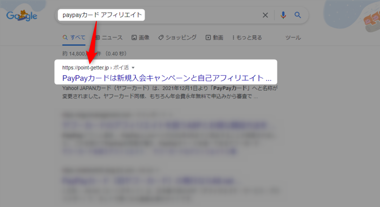Screen dimensions: 380x207
Task: Click the snippet text starting Yahoo! JAPANカード
Action: coord(169,92)
